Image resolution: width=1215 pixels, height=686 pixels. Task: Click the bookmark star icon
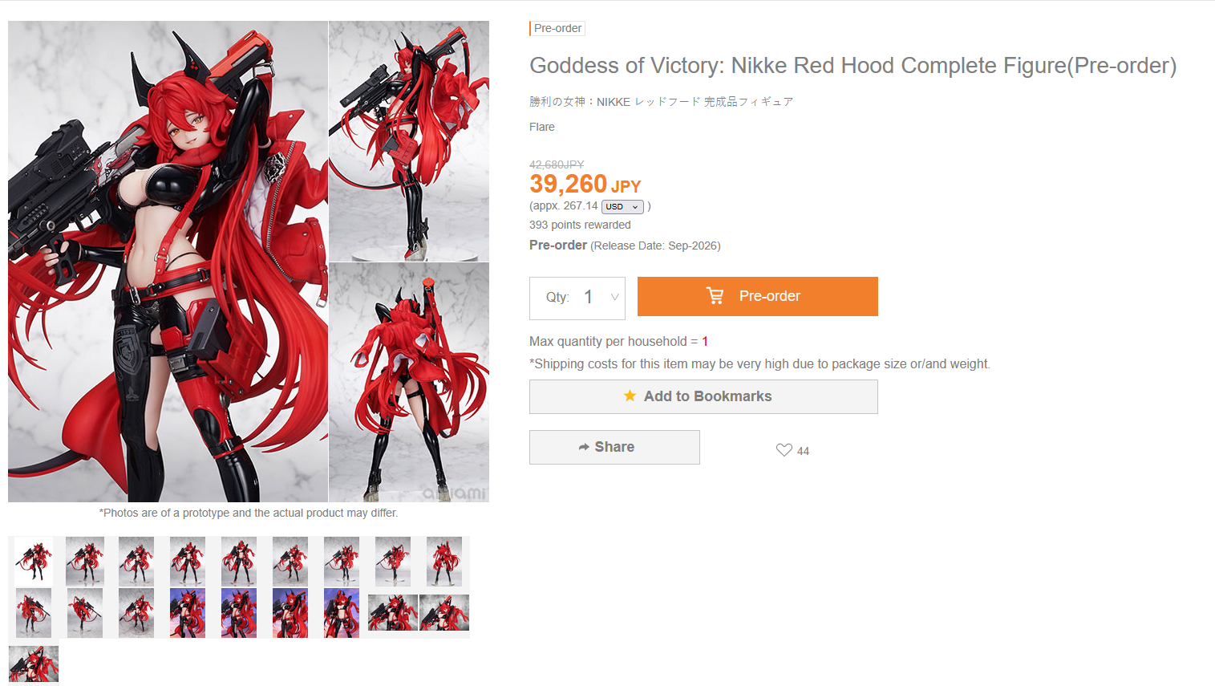point(630,396)
